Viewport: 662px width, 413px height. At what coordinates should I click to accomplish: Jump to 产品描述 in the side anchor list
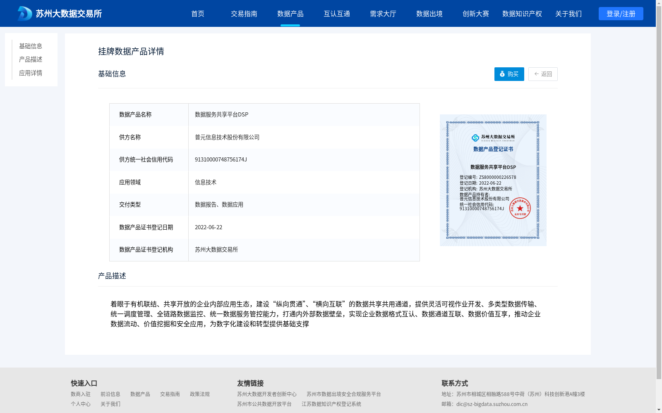(x=31, y=59)
